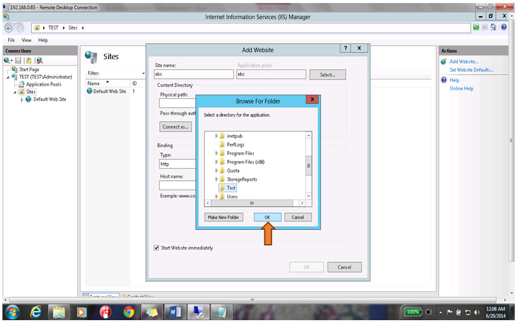Expand the Program Files folder node

[217, 153]
